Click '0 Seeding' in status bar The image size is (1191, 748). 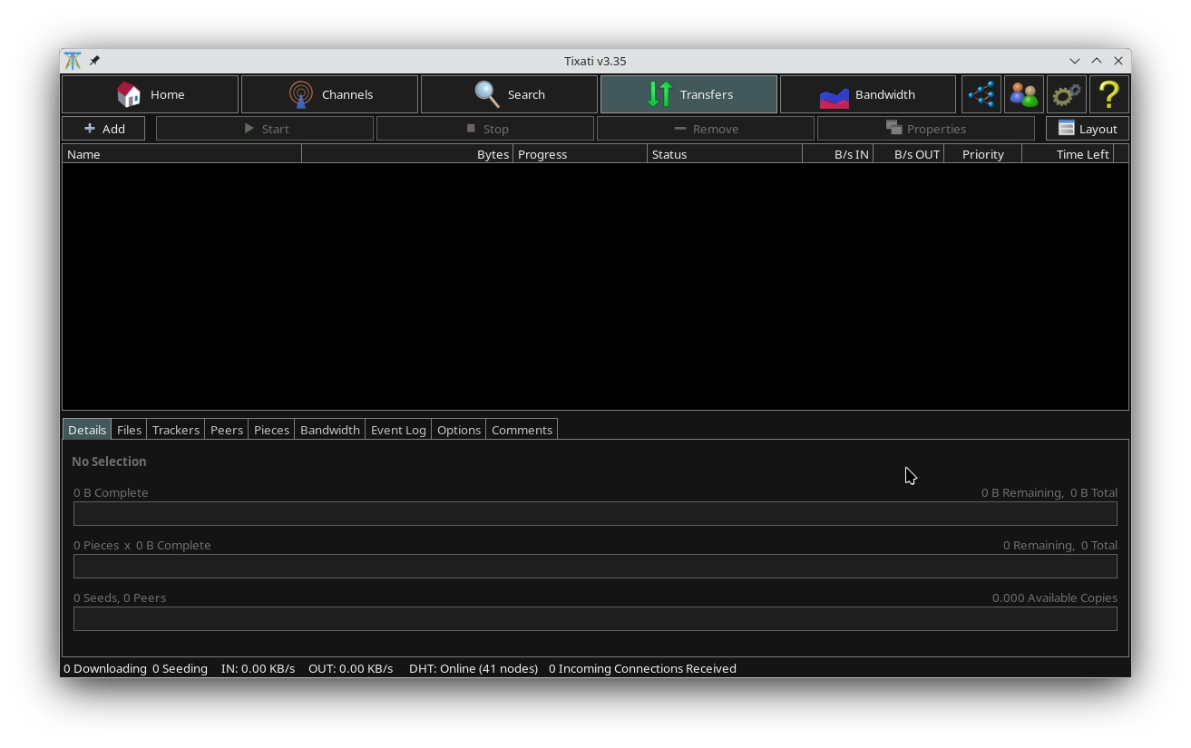coord(180,668)
